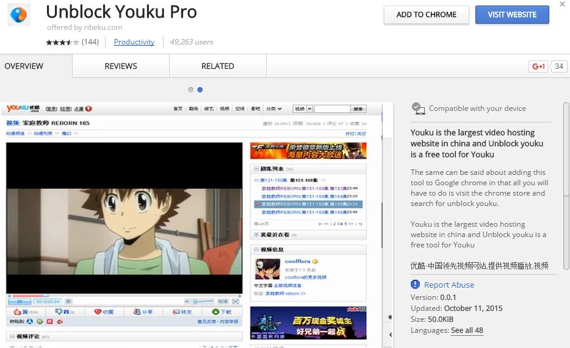
Task: Click the thumbs-up 顶 icon under the video
Action: (x=18, y=311)
